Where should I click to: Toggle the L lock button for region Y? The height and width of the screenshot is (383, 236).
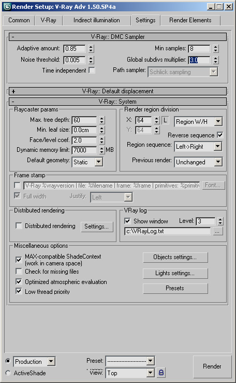(x=165, y=120)
